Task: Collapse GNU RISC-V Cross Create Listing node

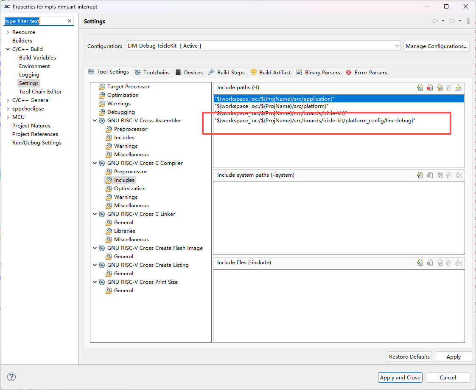Action: pyautogui.click(x=95, y=266)
